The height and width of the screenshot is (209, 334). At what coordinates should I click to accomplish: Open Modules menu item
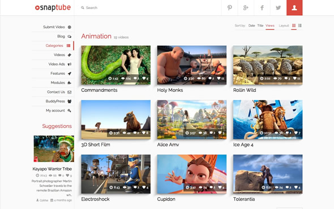pos(58,83)
